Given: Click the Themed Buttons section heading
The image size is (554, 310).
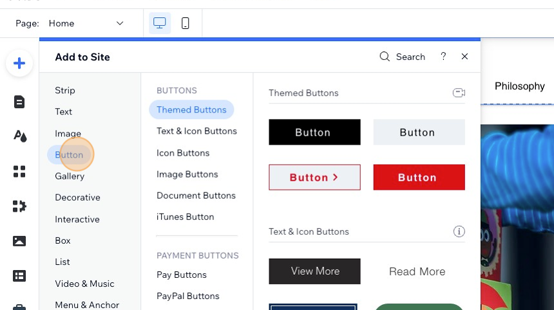Looking at the screenshot, I should 303,93.
